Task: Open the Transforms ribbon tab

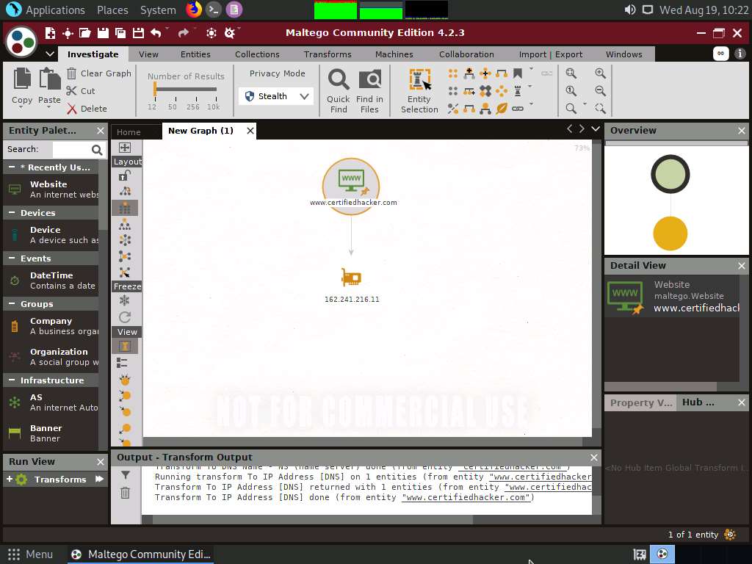Action: click(x=328, y=54)
